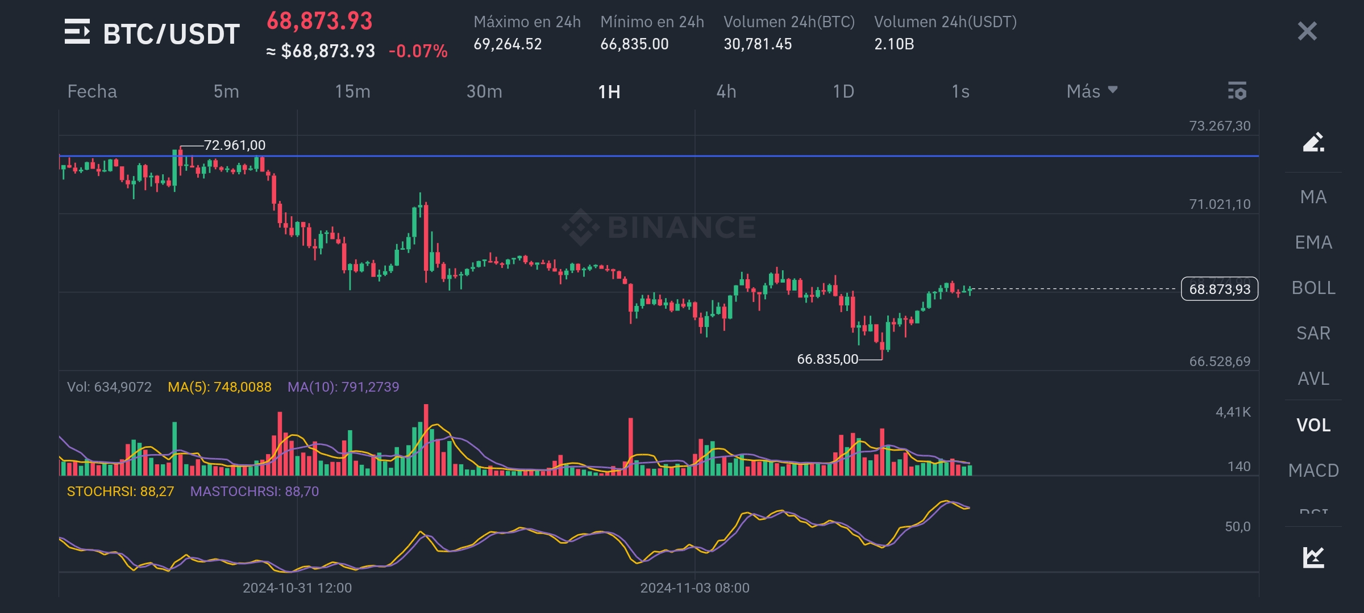Screen dimensions: 1364x613
Task: Toggle the MA indicator
Action: coord(1313,197)
